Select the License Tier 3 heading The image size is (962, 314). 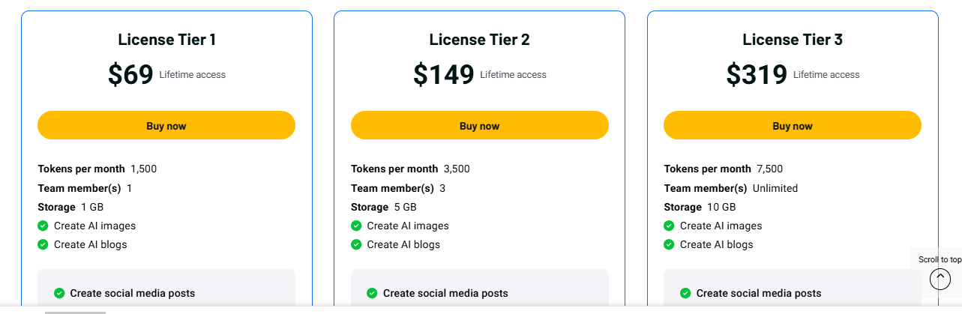(x=793, y=40)
